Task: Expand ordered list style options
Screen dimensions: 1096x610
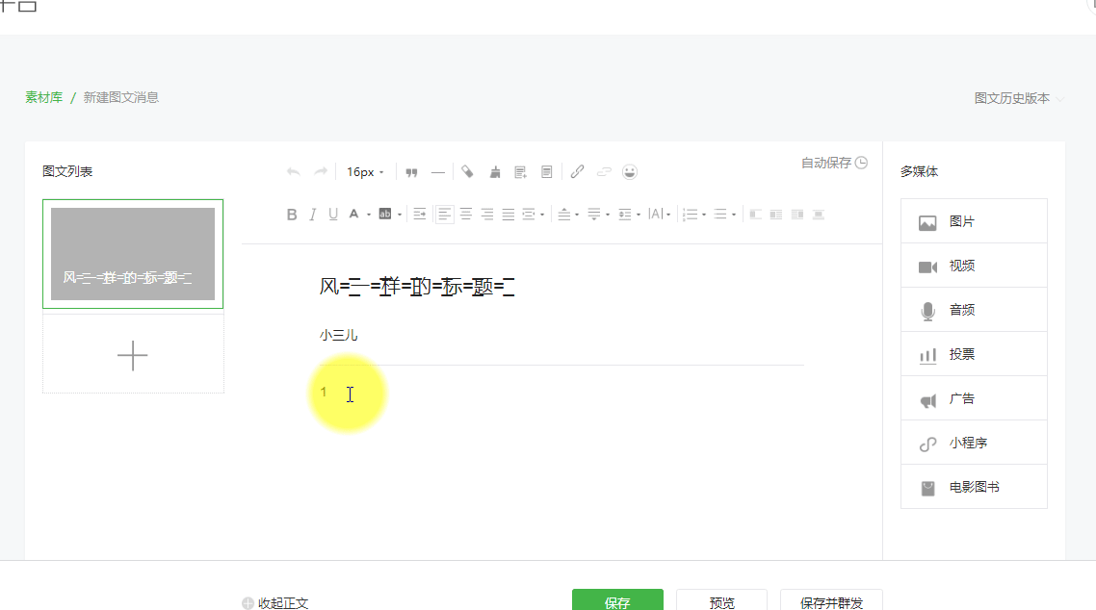Action: click(x=704, y=215)
